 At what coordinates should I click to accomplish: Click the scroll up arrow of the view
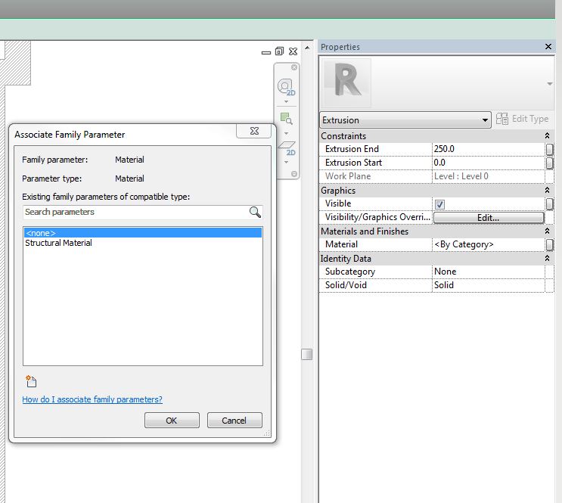click(307, 48)
